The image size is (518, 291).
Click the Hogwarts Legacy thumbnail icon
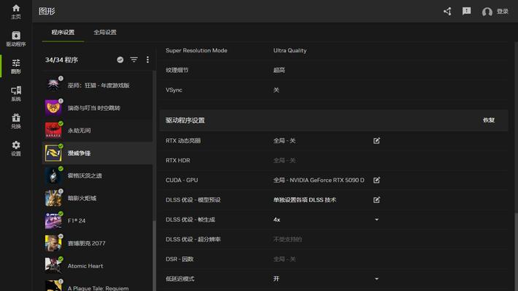click(53, 175)
